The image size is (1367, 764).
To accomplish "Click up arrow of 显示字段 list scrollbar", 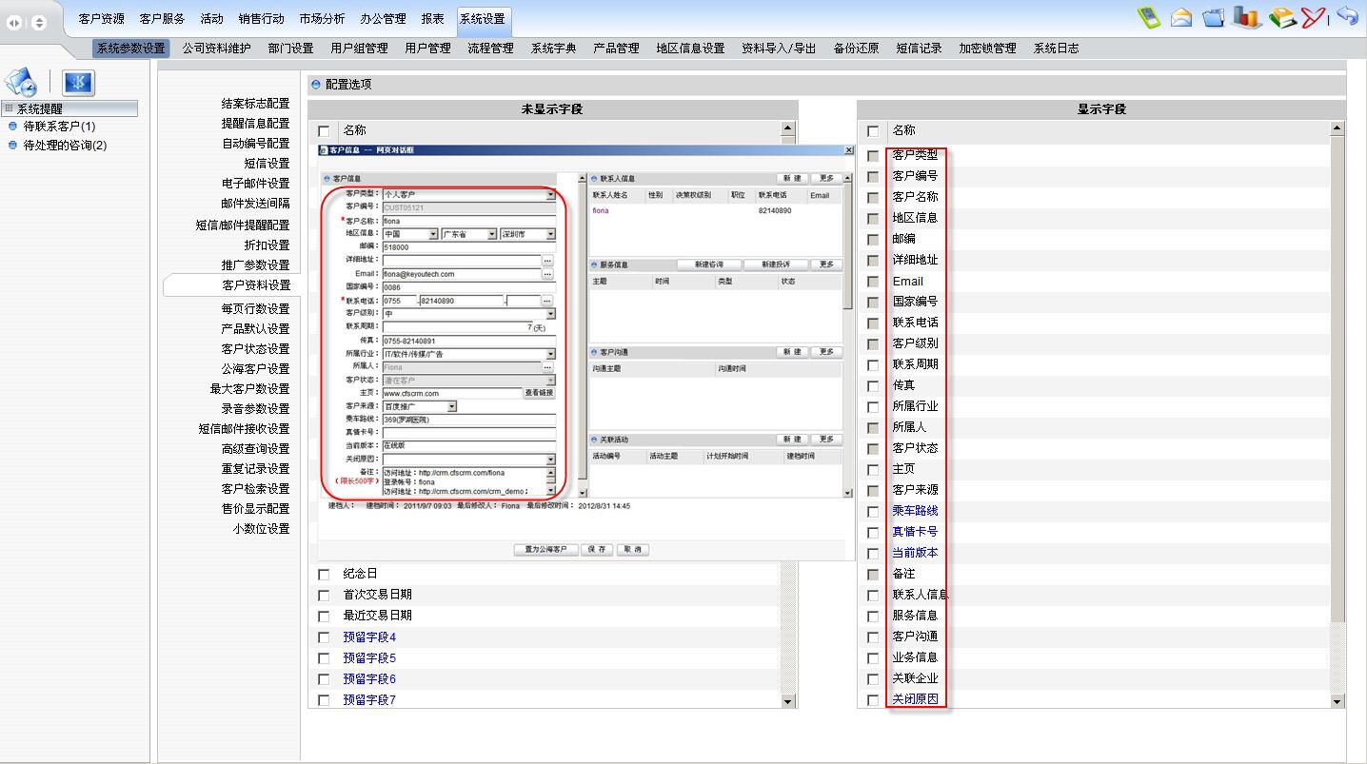I will coord(1337,128).
